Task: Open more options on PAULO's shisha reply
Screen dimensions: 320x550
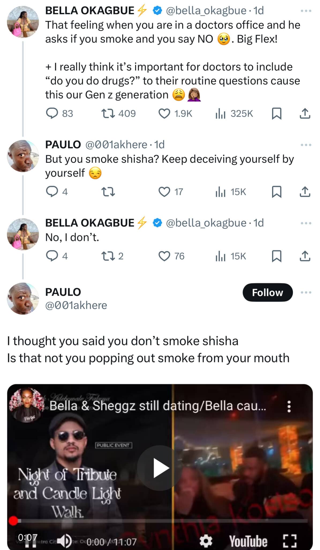Action: (306, 145)
